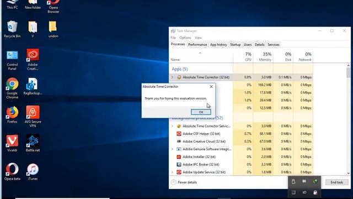Expand the Adobe Update Service (32 bit) row
The image size is (353, 199).
tap(173, 172)
